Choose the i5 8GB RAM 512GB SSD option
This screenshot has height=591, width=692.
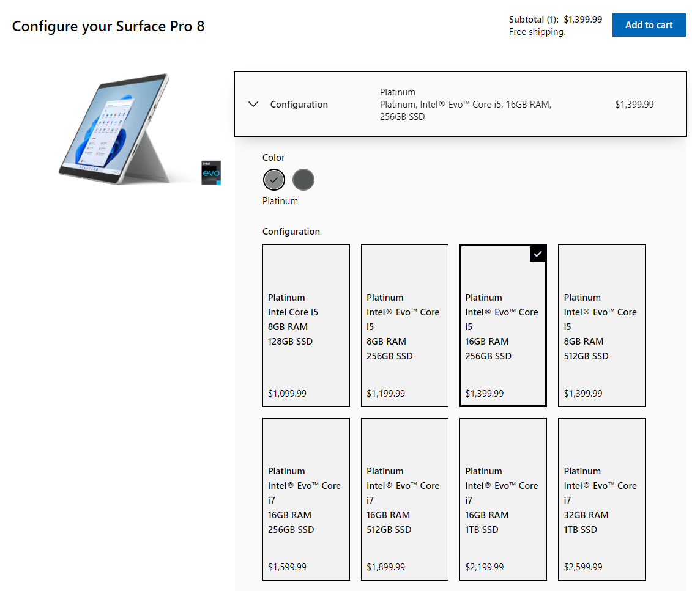pos(602,326)
